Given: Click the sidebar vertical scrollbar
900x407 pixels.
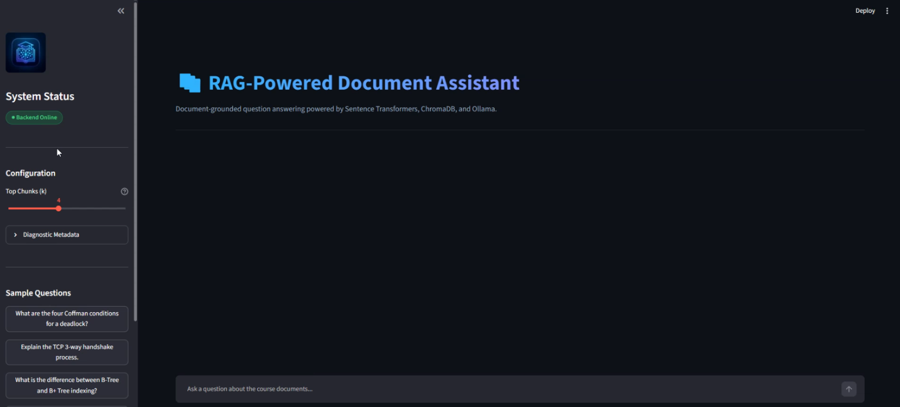Looking at the screenshot, I should pyautogui.click(x=135, y=161).
